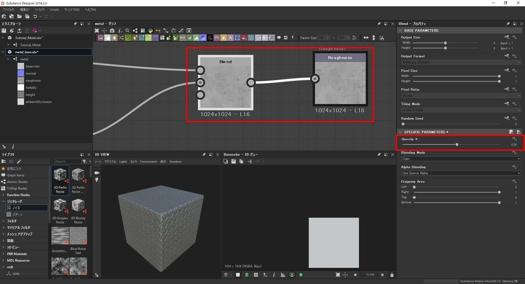Click the camera screenshot icon in graph toolbar

pyautogui.click(x=112, y=30)
